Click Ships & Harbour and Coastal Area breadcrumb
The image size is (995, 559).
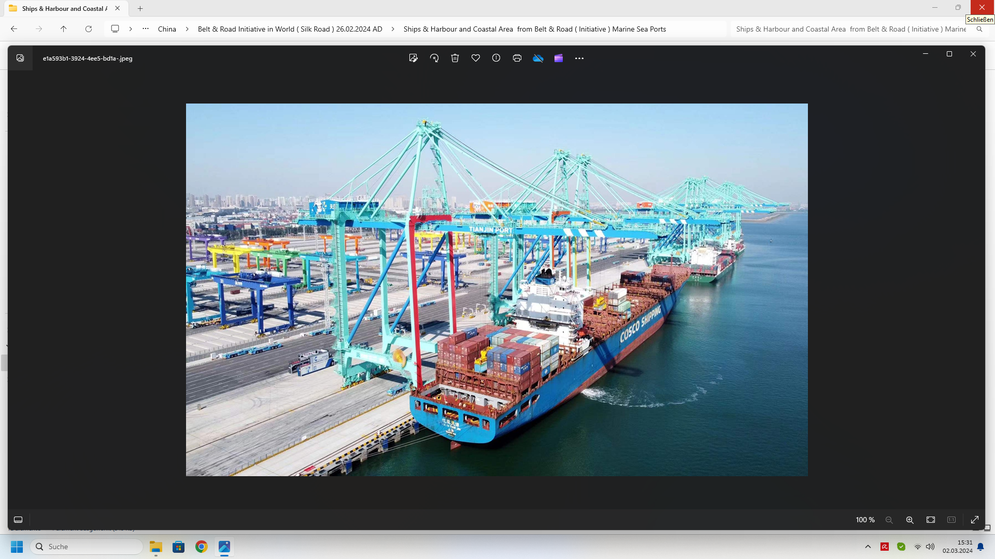pos(535,29)
